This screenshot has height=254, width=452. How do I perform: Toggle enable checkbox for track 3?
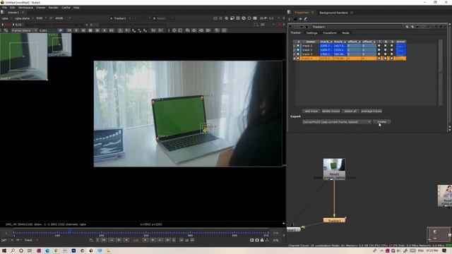click(x=298, y=54)
